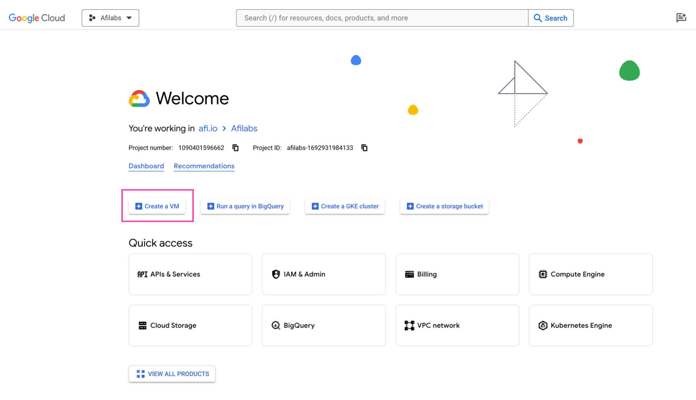The height and width of the screenshot is (400, 696).
Task: Click Create a GKE cluster
Action: pyautogui.click(x=345, y=206)
